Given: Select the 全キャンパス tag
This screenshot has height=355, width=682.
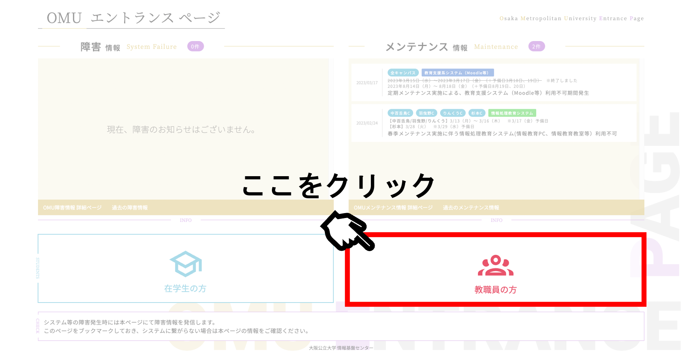Looking at the screenshot, I should click(403, 73).
